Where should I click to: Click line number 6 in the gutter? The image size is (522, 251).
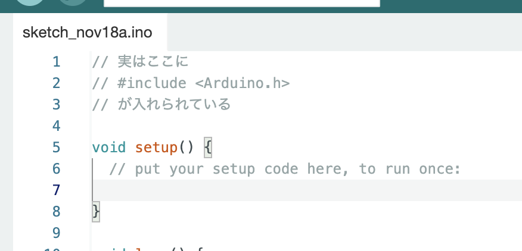[x=56, y=168]
